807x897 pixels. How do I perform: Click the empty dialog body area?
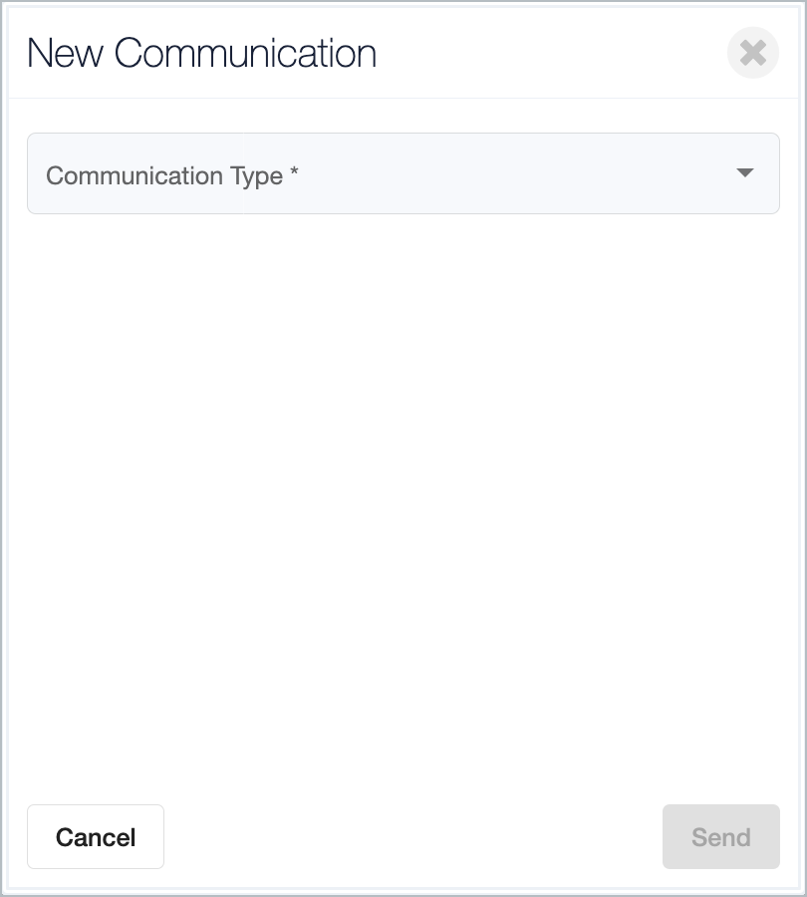pyautogui.click(x=403, y=503)
